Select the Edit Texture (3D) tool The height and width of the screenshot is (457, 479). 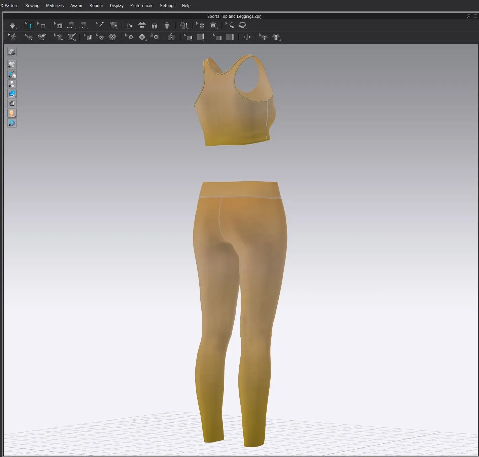click(88, 37)
